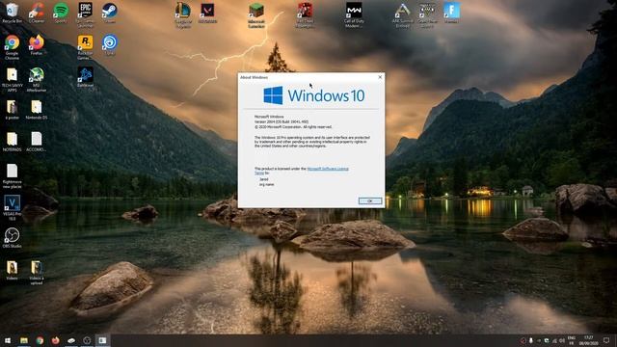The width and height of the screenshot is (617, 347).
Task: Open taskbar clock and date
Action: click(589, 340)
